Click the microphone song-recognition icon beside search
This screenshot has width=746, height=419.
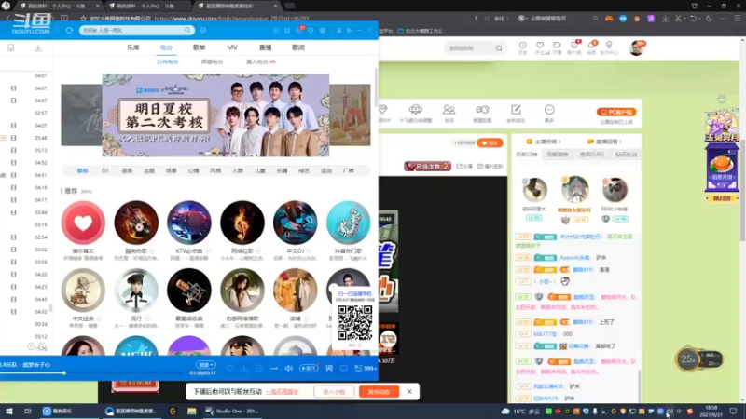click(x=203, y=31)
